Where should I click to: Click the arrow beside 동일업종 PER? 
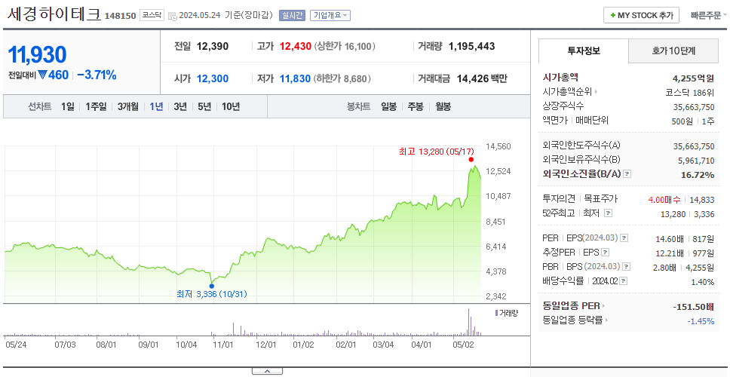click(x=604, y=306)
